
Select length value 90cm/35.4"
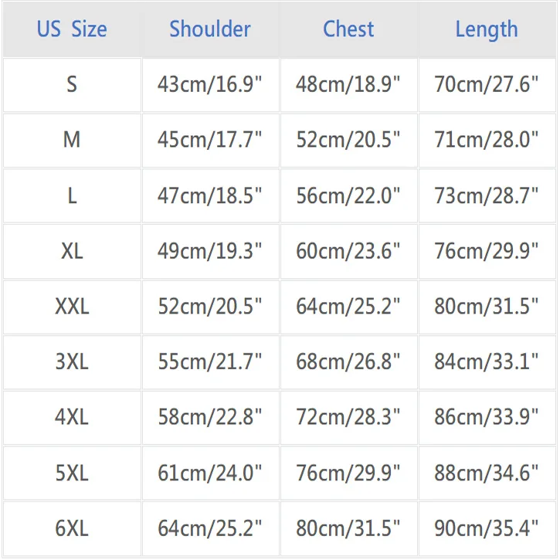coord(487,528)
